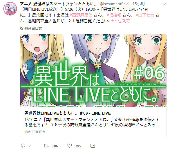Open the isesumaofficial profile avatar

(x=10, y=9)
